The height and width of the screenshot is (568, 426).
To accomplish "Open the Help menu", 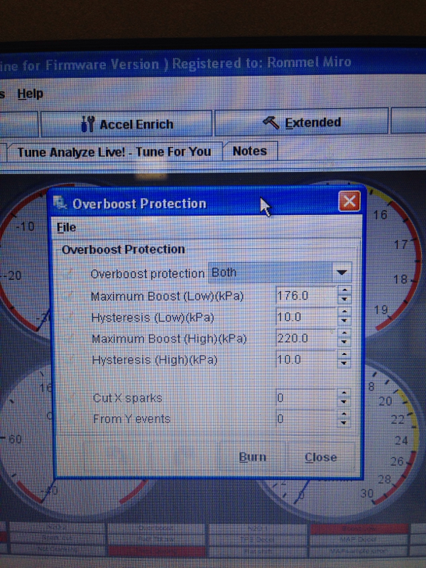I will tap(30, 94).
